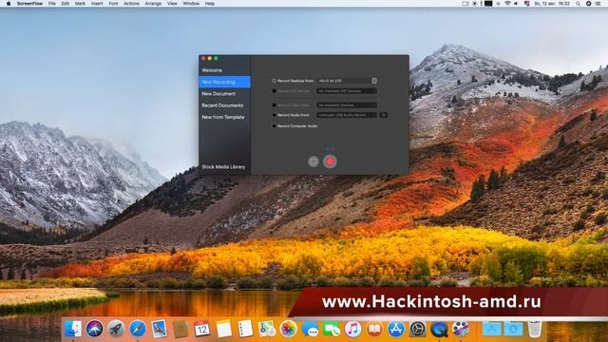Viewport: 608px width, 342px height.
Task: Open Notes from the Dock
Action: coord(224,330)
